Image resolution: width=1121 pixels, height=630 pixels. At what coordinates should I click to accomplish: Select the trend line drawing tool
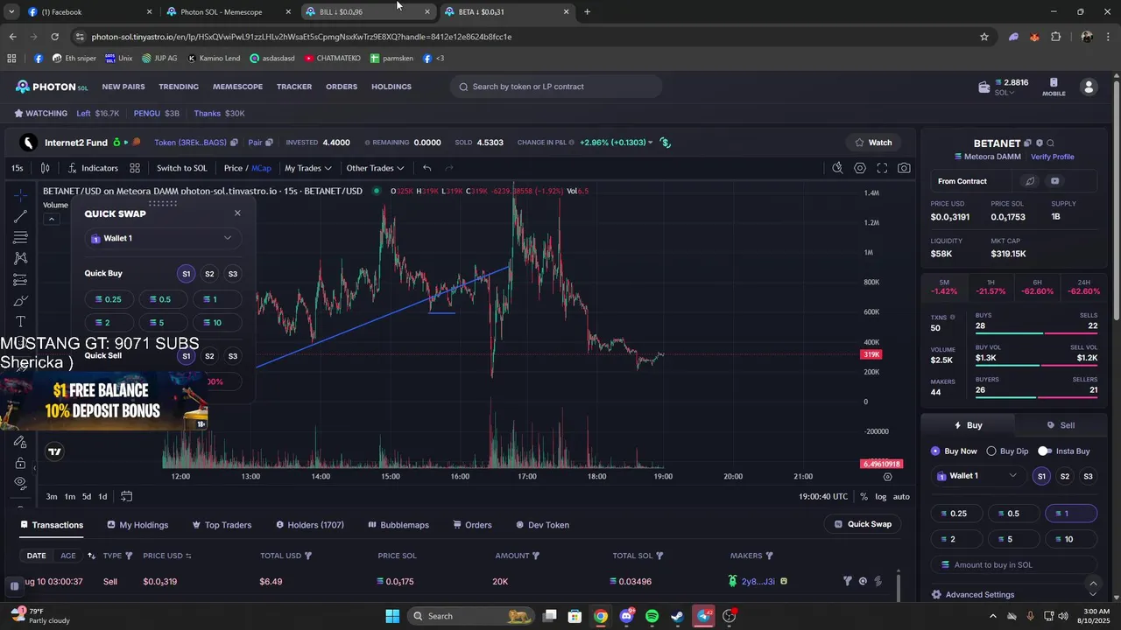[x=20, y=216]
